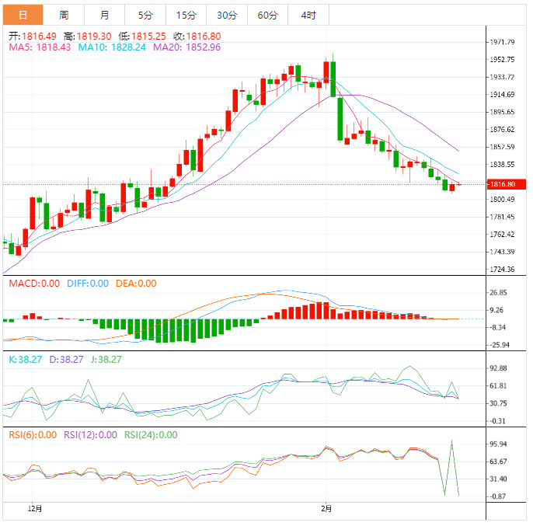The height and width of the screenshot is (526, 533).
Task: Click the 1933.72 price axis label
Action: click(x=502, y=77)
